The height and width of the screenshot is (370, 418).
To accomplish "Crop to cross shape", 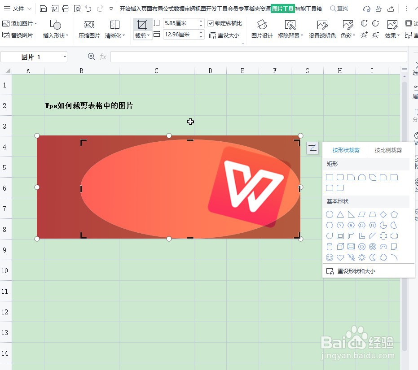I will [x=383, y=236].
